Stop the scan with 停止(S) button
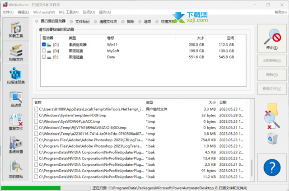This screenshot has width=289, height=191. pos(272,38)
